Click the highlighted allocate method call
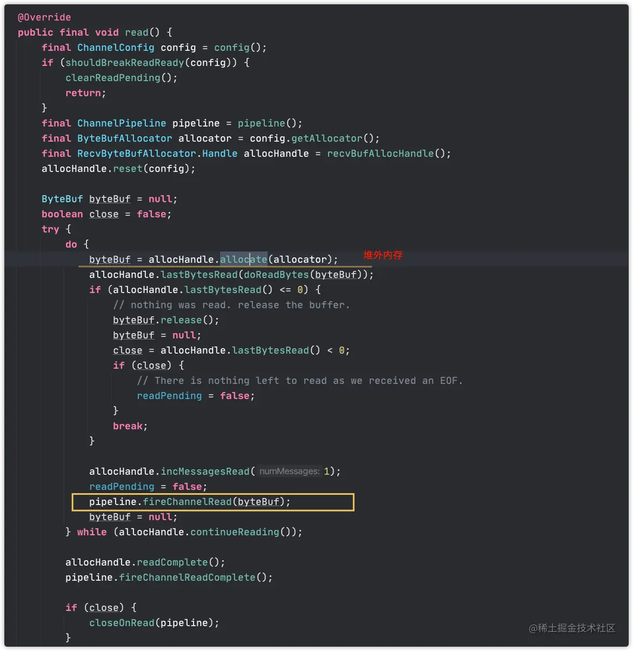The width and height of the screenshot is (633, 651). tap(244, 260)
